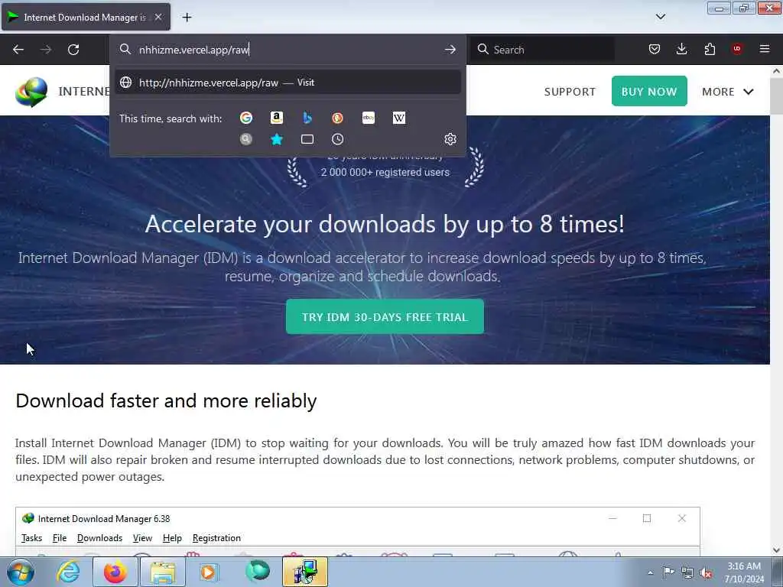Visit the http://nhhizme.vercel.app/raw suggestion

[x=288, y=83]
